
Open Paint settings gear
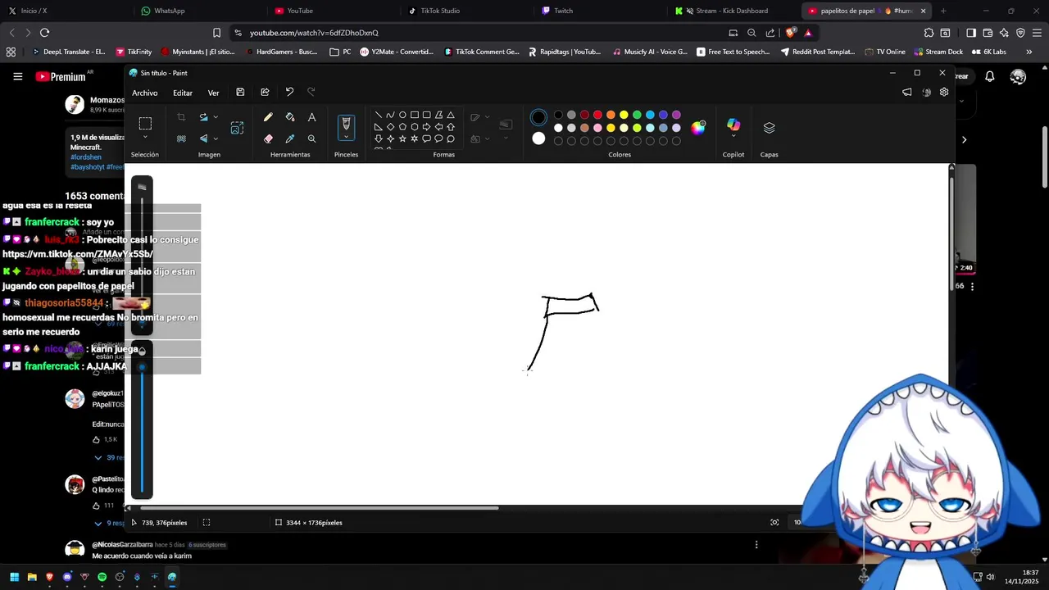(x=944, y=93)
